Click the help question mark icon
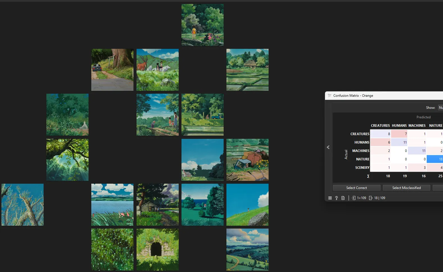This screenshot has width=443, height=272. (337, 198)
